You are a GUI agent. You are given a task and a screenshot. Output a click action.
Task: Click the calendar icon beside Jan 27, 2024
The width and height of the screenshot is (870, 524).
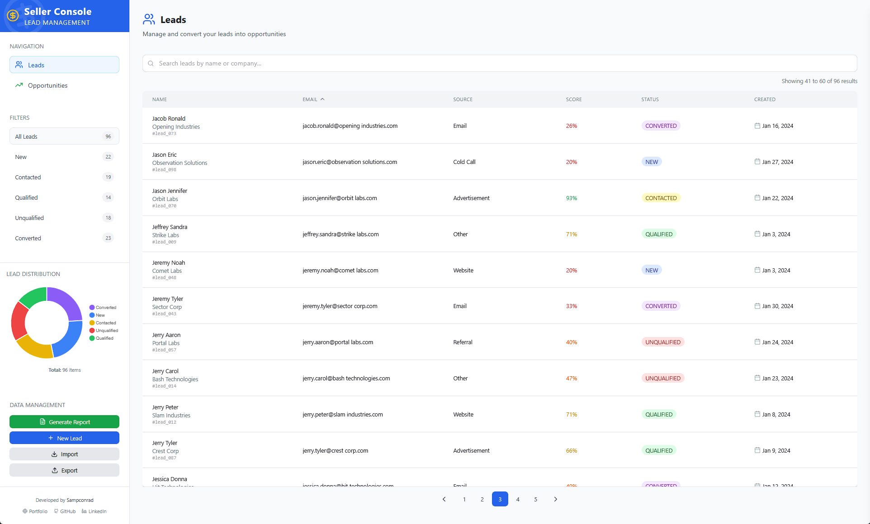757,162
